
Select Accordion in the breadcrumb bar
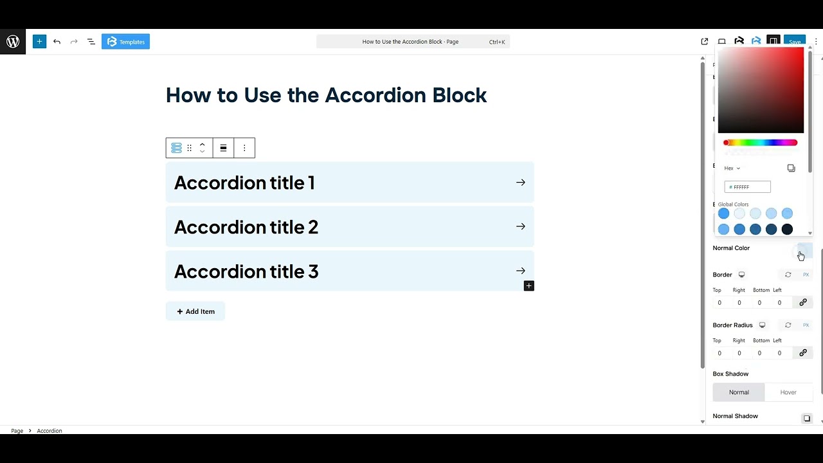coord(50,431)
